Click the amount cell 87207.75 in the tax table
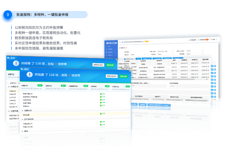This screenshot has height=151, width=225. tap(174, 63)
